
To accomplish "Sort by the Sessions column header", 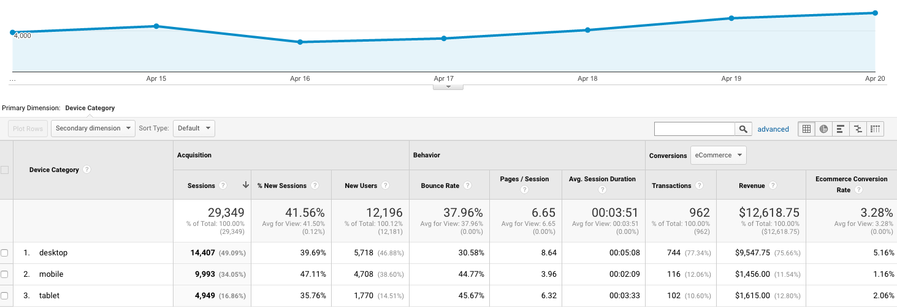I will 202,186.
